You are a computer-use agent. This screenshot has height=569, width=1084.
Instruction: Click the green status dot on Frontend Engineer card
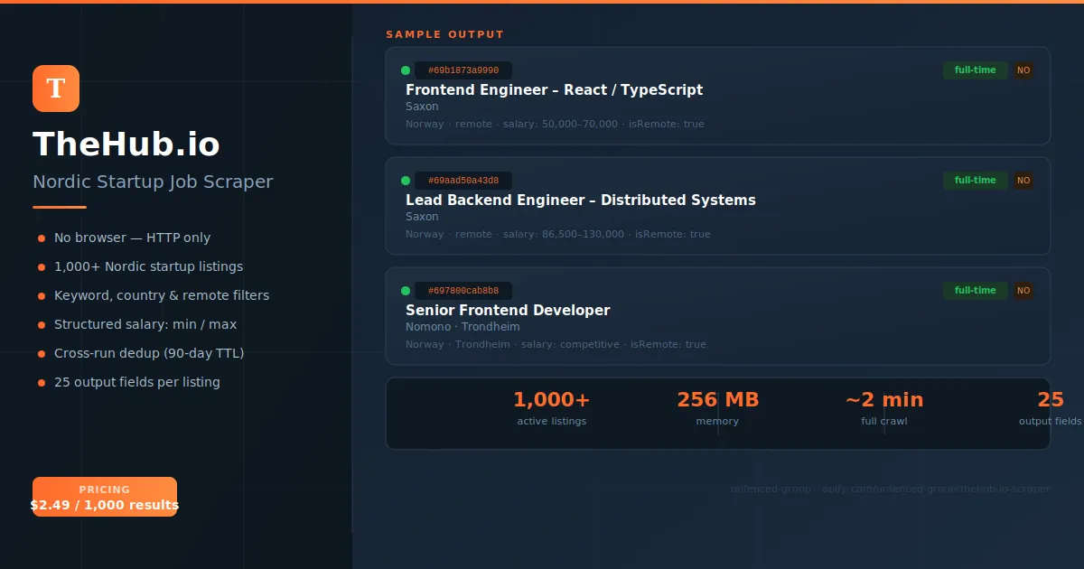(406, 70)
